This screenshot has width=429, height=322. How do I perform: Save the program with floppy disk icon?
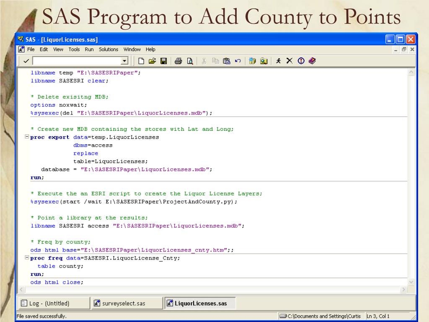tap(164, 61)
